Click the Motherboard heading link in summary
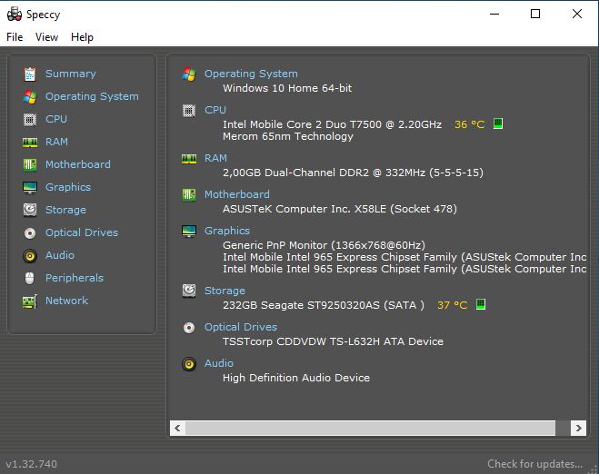599x474 pixels. pos(237,194)
